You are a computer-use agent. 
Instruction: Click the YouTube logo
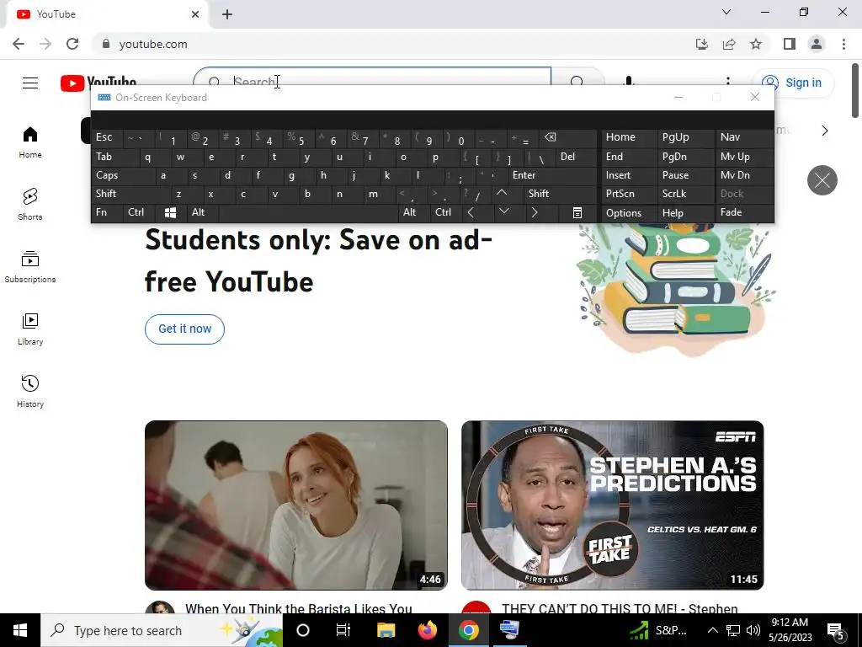tap(98, 83)
